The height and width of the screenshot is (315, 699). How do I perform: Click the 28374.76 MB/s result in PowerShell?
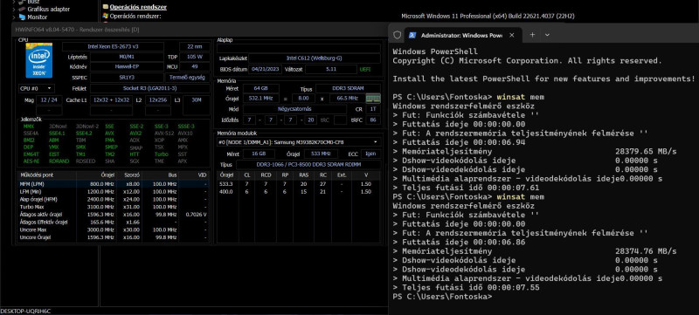(646, 251)
